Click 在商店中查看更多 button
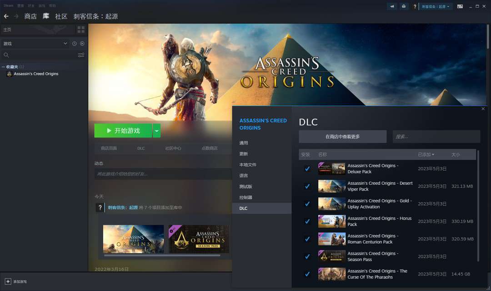The image size is (491, 291). (343, 137)
